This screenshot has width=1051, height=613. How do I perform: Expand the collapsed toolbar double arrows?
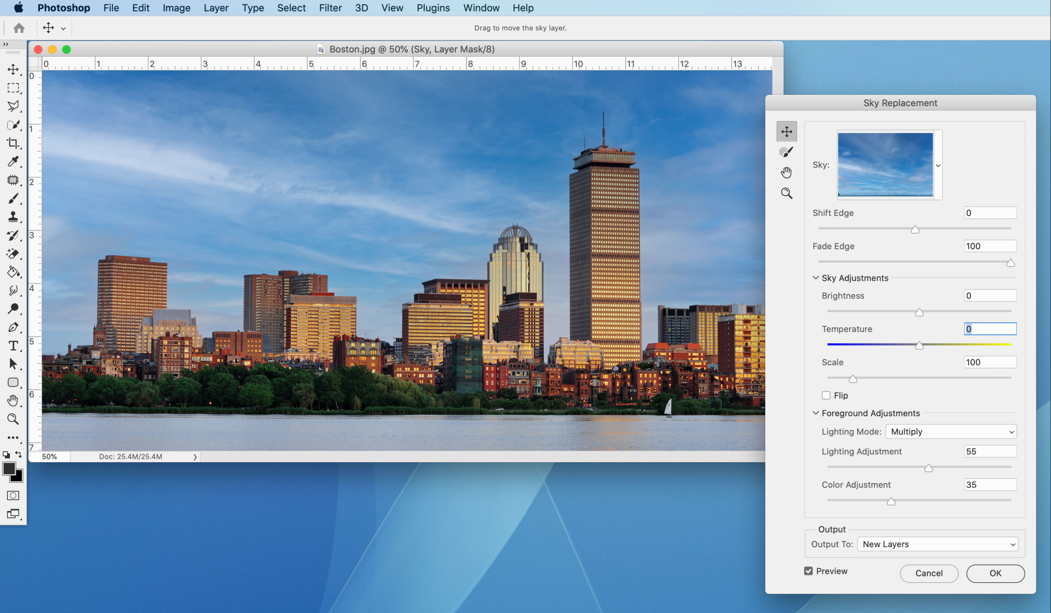[5, 44]
